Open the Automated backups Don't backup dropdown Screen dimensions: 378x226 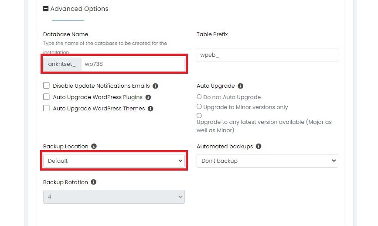coord(267,161)
